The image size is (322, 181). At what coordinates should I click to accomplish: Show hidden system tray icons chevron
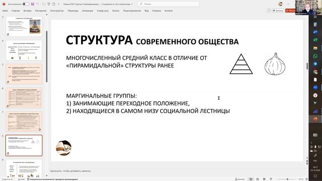click(x=311, y=143)
